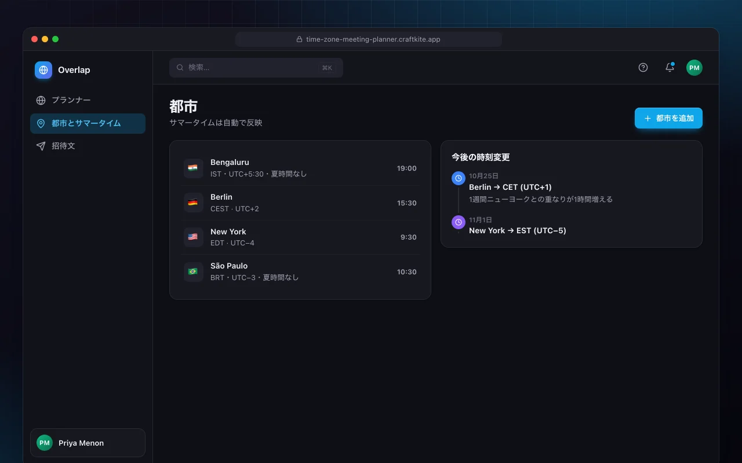Select the Berlin name in city list
This screenshot has height=463, width=742.
(x=221, y=197)
